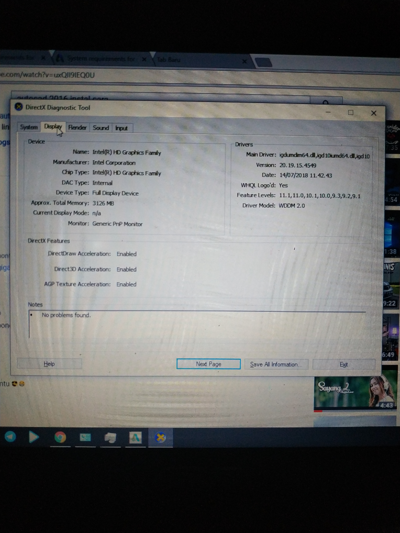Open the file manager taskbar icon
The image size is (400, 533).
tap(110, 437)
